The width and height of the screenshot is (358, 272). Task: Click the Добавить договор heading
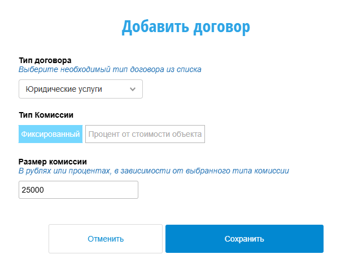tap(186, 27)
